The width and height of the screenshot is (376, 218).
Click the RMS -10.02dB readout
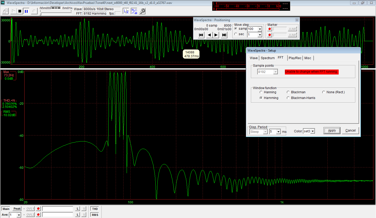pyautogui.click(x=9, y=113)
